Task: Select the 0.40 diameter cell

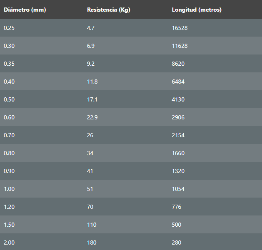Action: (x=9, y=82)
